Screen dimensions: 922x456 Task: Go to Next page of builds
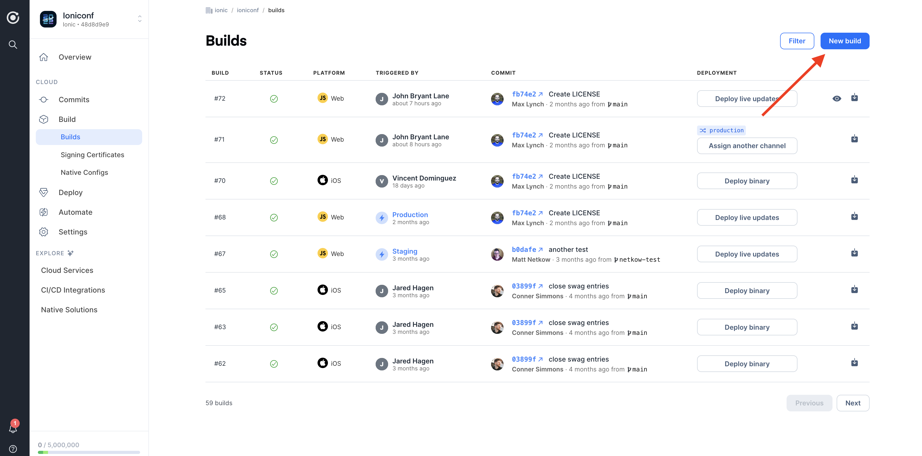pyautogui.click(x=853, y=403)
